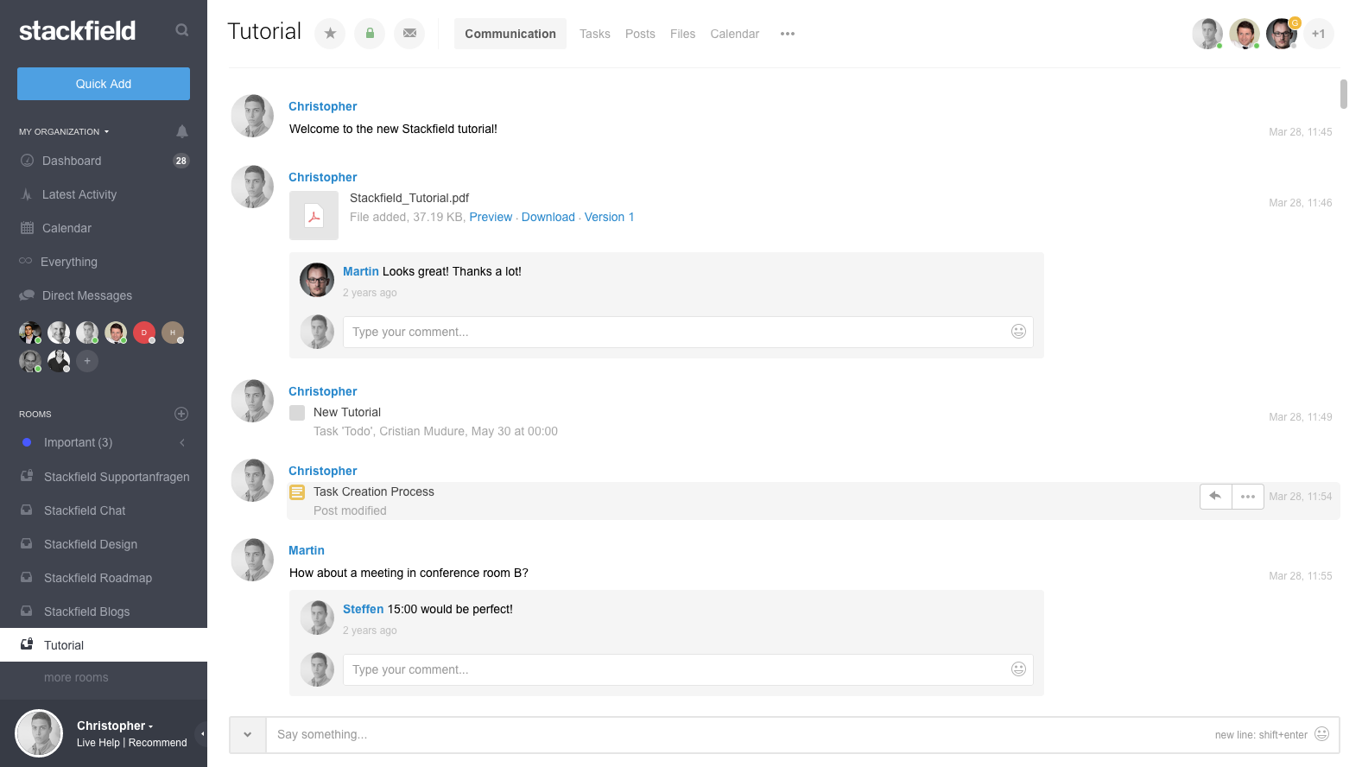Show the +1 additional room members
Viewport: 1362px width, 767px height.
point(1318,34)
